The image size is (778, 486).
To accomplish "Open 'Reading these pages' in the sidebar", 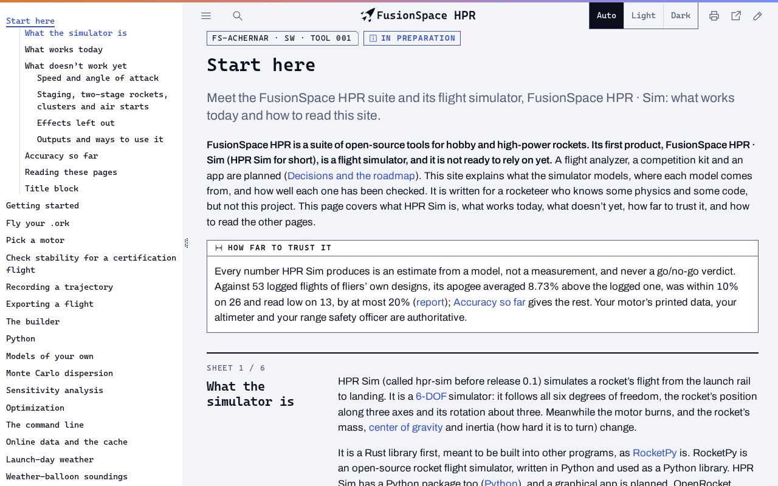I will (x=71, y=172).
